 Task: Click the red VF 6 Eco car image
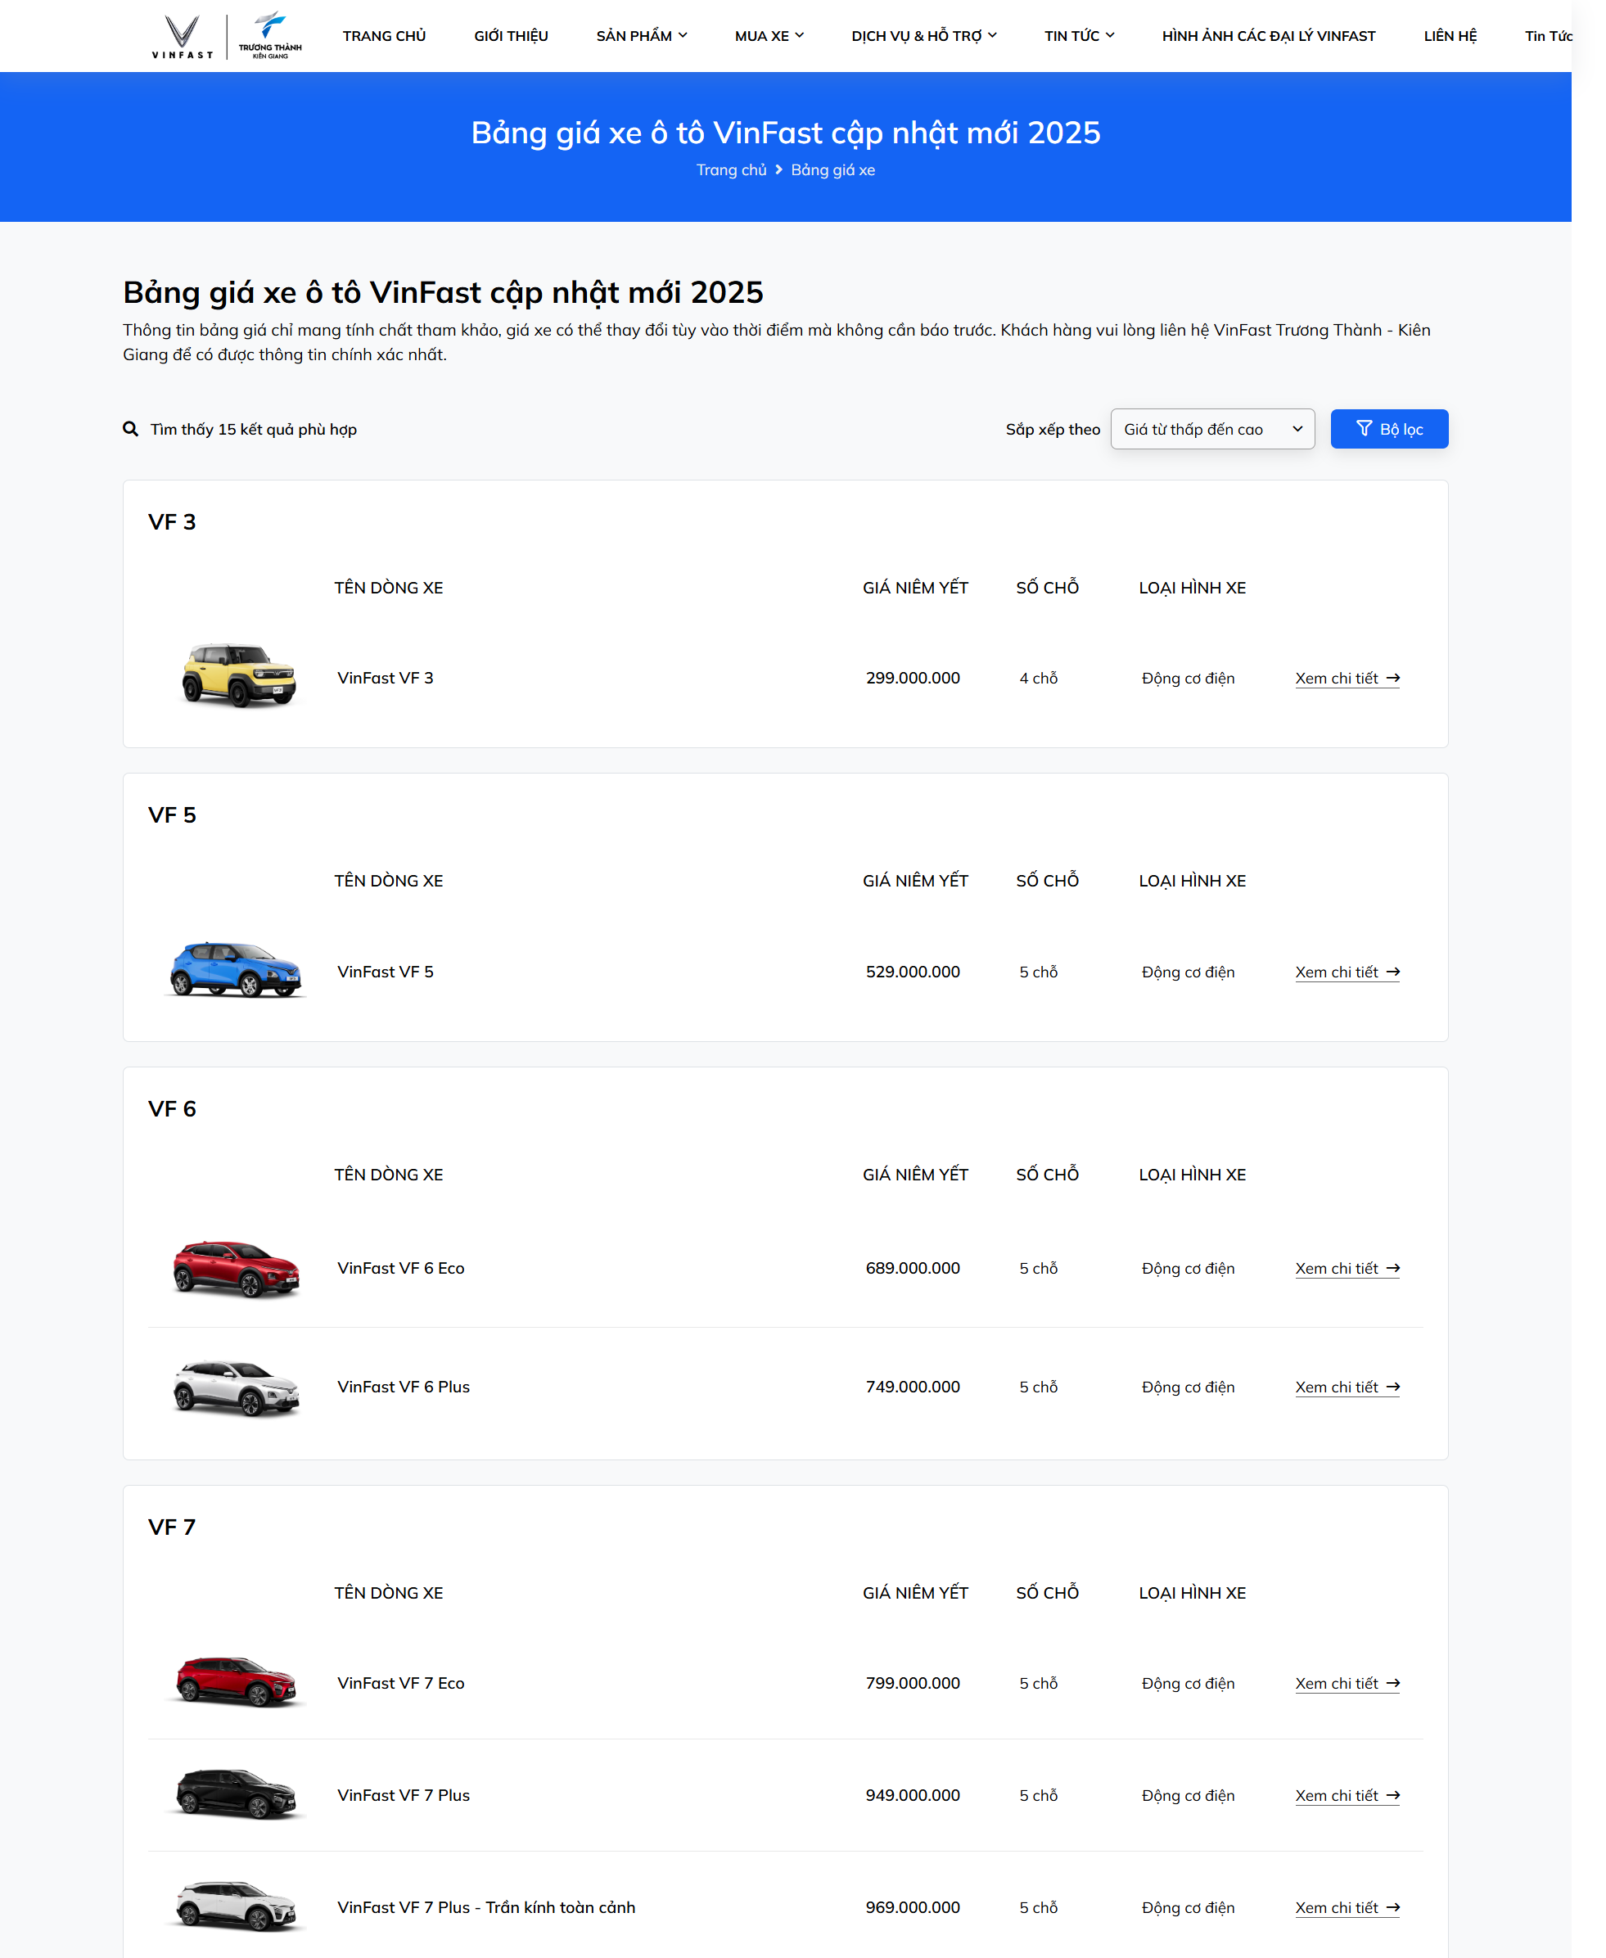point(237,1267)
